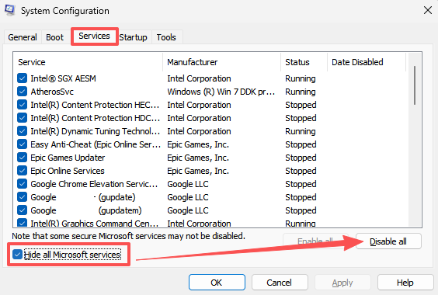This screenshot has height=295, width=438.
Task: Select the Intel® SGX AESM service name
Action: [x=63, y=78]
